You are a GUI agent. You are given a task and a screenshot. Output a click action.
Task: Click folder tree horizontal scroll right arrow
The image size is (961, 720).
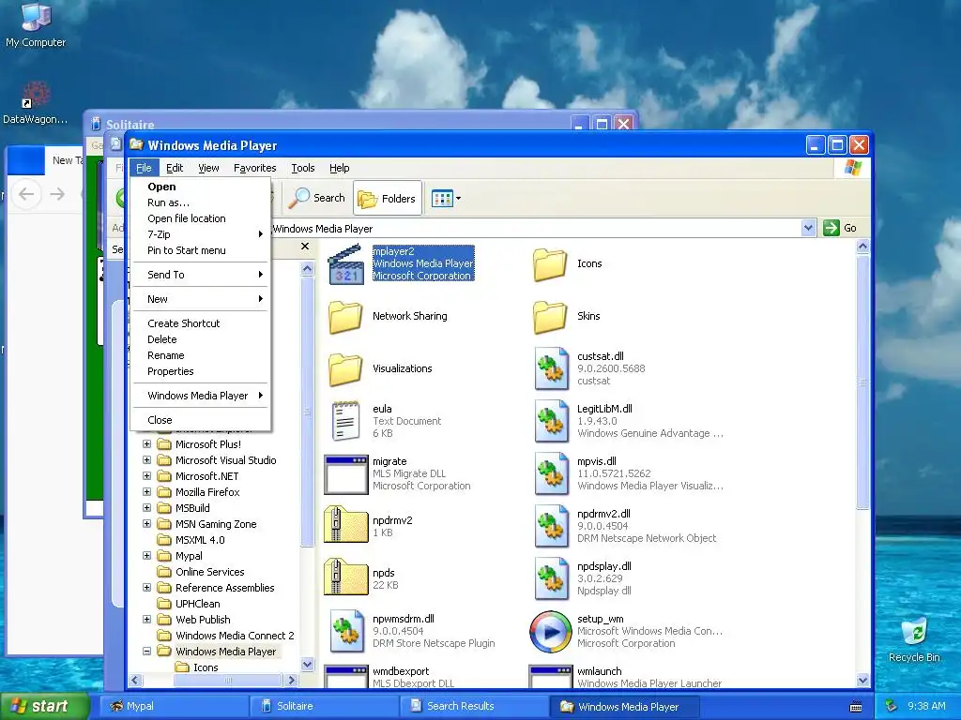click(292, 681)
